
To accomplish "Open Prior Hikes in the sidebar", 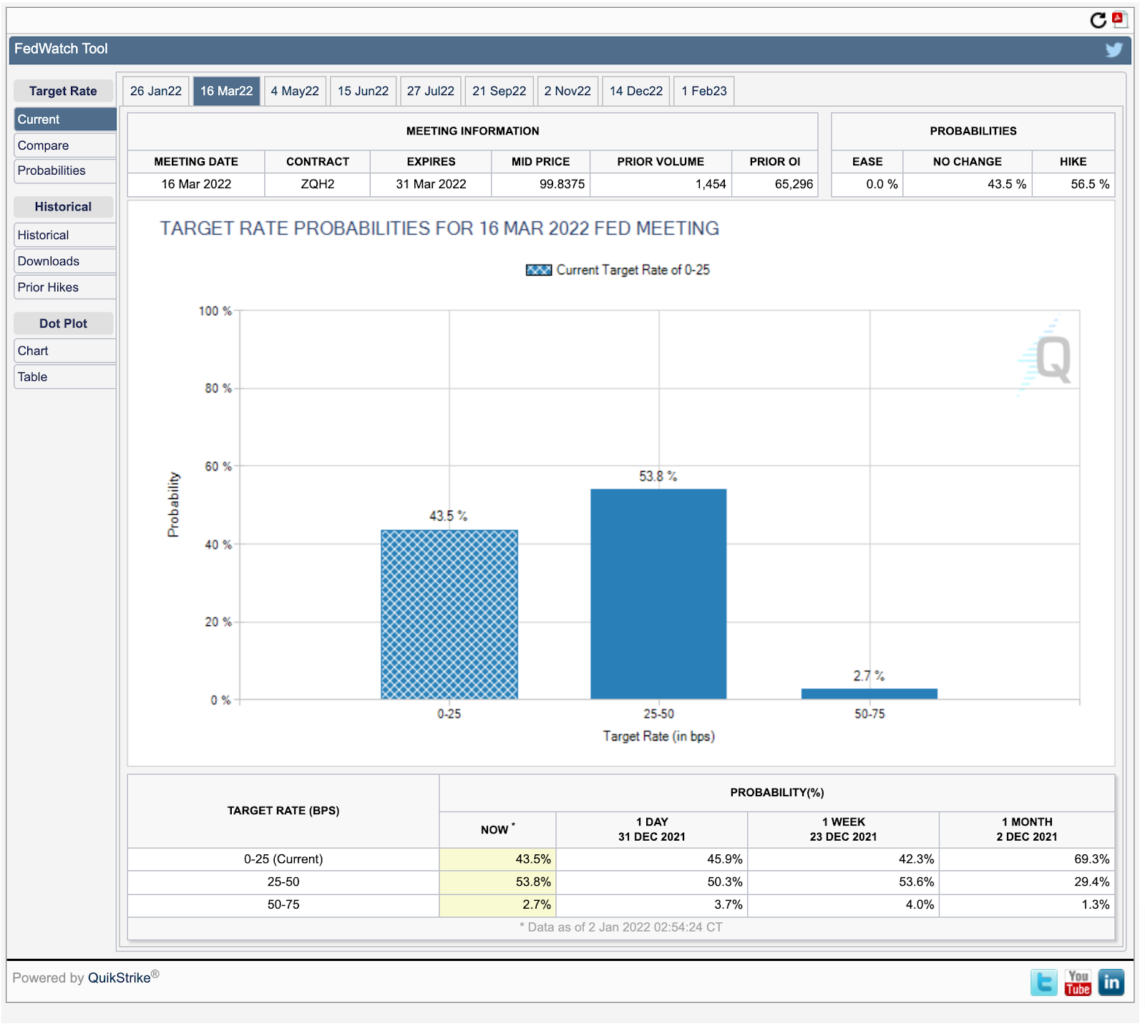I will (x=65, y=287).
